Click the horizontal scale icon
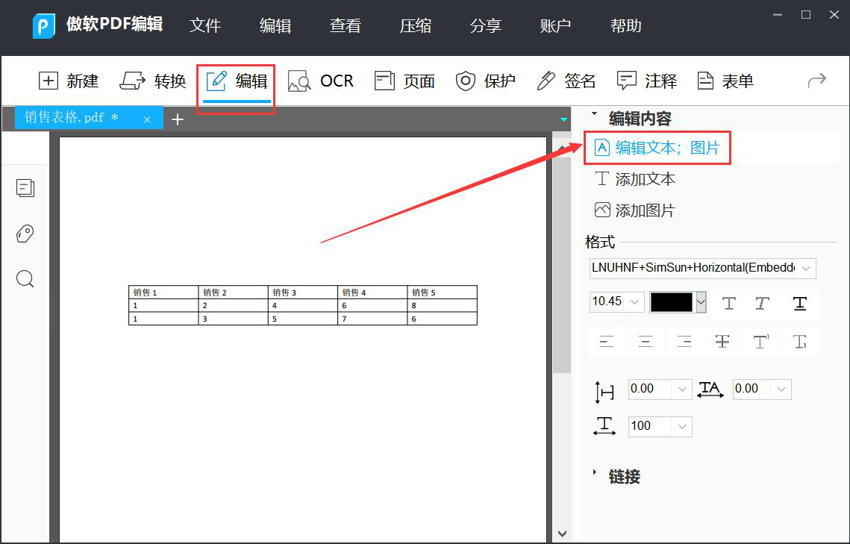Viewport: 850px width, 544px height. point(604,426)
